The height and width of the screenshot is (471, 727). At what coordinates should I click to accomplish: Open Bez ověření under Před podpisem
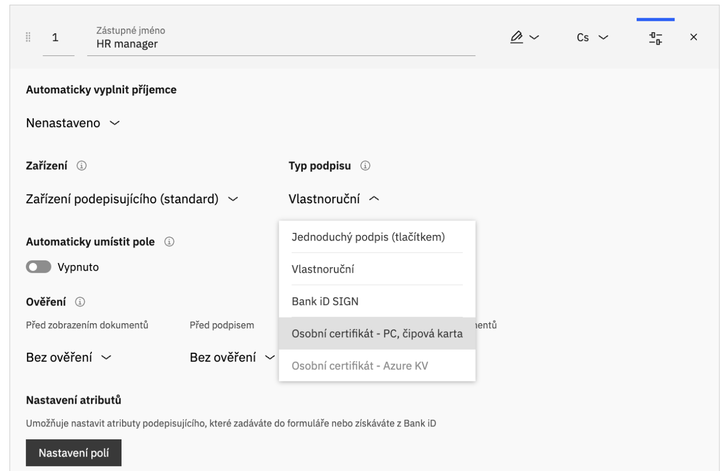coord(232,357)
